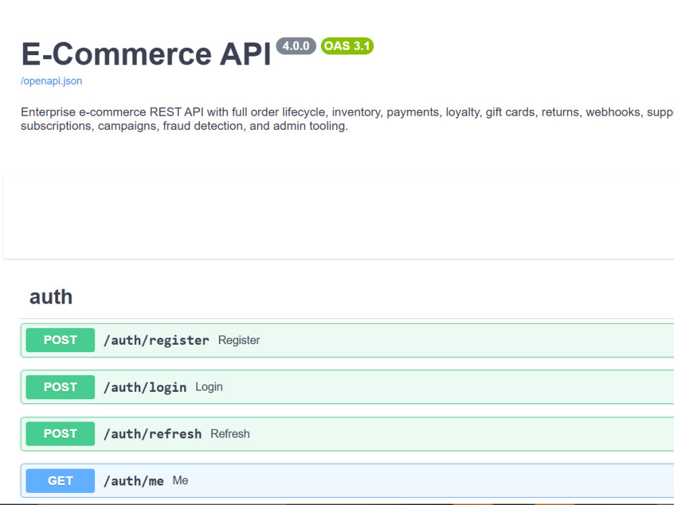The image size is (674, 505).
Task: Click the 4.0.0 version badge
Action: click(296, 46)
